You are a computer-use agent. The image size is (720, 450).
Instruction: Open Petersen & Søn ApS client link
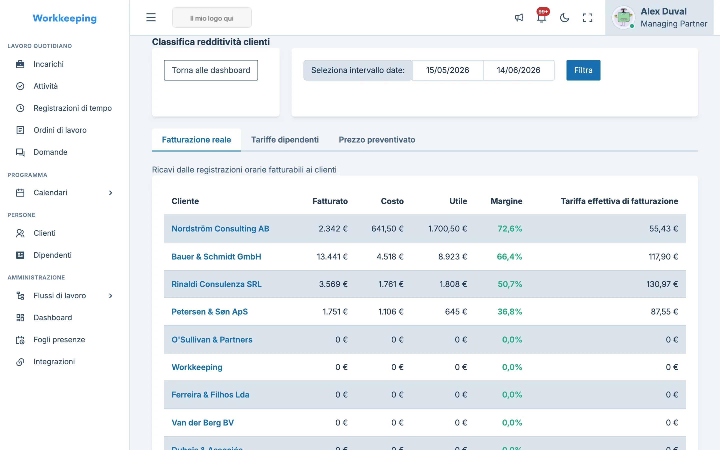click(210, 311)
